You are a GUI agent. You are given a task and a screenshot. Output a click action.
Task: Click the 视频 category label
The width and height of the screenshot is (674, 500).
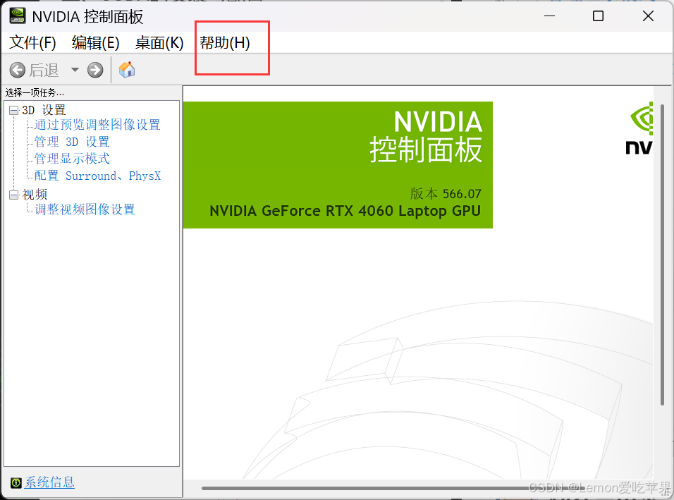(x=35, y=195)
